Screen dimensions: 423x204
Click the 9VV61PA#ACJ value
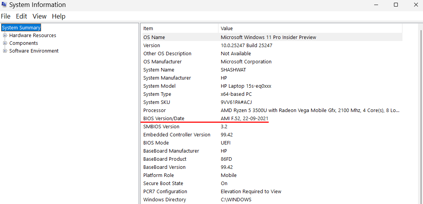click(x=236, y=102)
